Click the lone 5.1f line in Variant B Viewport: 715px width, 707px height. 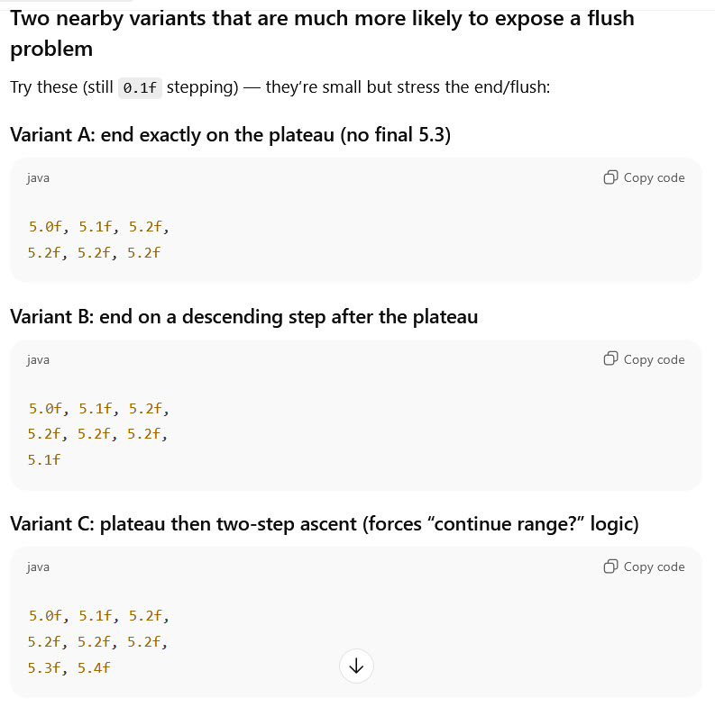[x=44, y=459]
